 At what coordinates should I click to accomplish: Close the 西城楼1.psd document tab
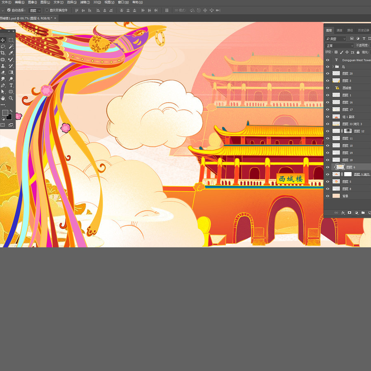pos(55,18)
